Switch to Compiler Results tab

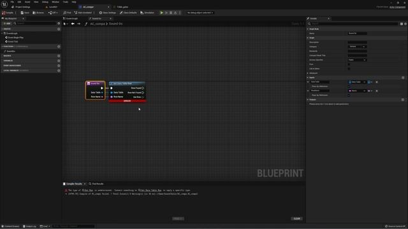click(x=74, y=184)
